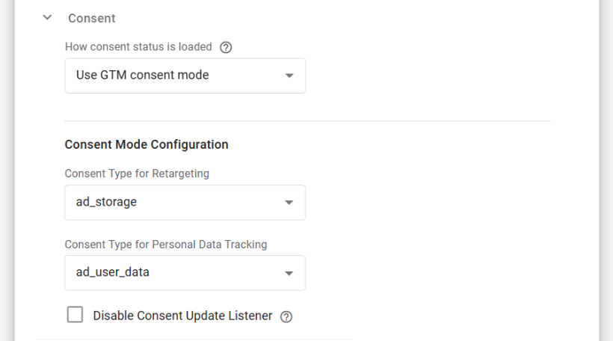Click the Consent Type for Retargeting label

(137, 173)
